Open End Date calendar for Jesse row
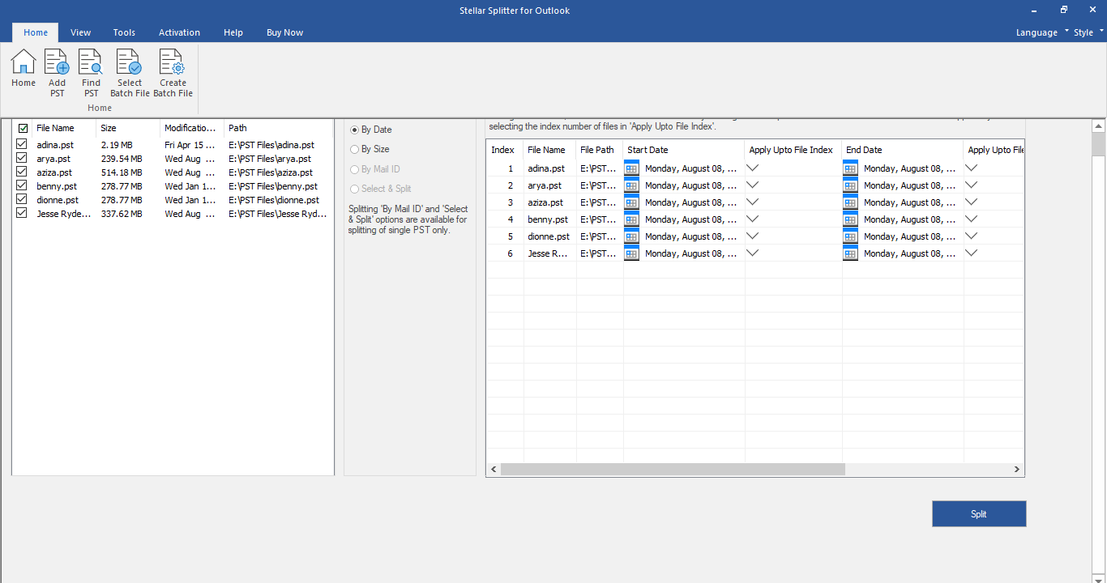Image resolution: width=1107 pixels, height=583 pixels. point(850,253)
